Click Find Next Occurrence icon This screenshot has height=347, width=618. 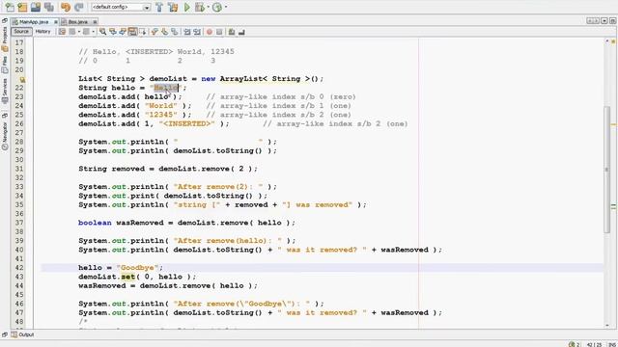tap(123, 32)
